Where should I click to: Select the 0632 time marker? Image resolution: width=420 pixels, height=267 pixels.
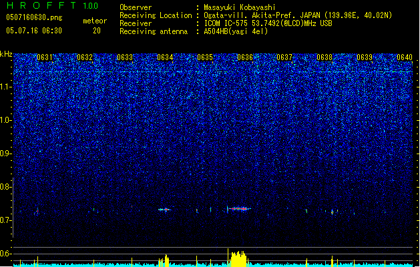(85, 57)
